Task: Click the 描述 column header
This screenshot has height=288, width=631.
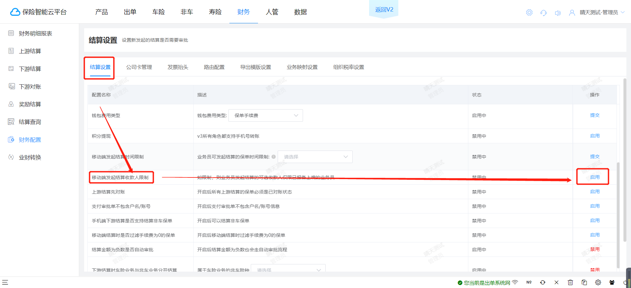Action: pyautogui.click(x=202, y=95)
